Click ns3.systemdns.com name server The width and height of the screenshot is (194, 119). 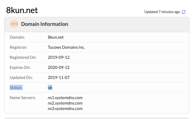point(65,109)
